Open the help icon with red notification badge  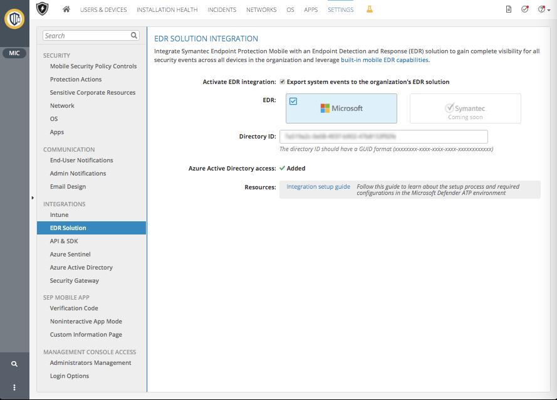pyautogui.click(x=541, y=9)
